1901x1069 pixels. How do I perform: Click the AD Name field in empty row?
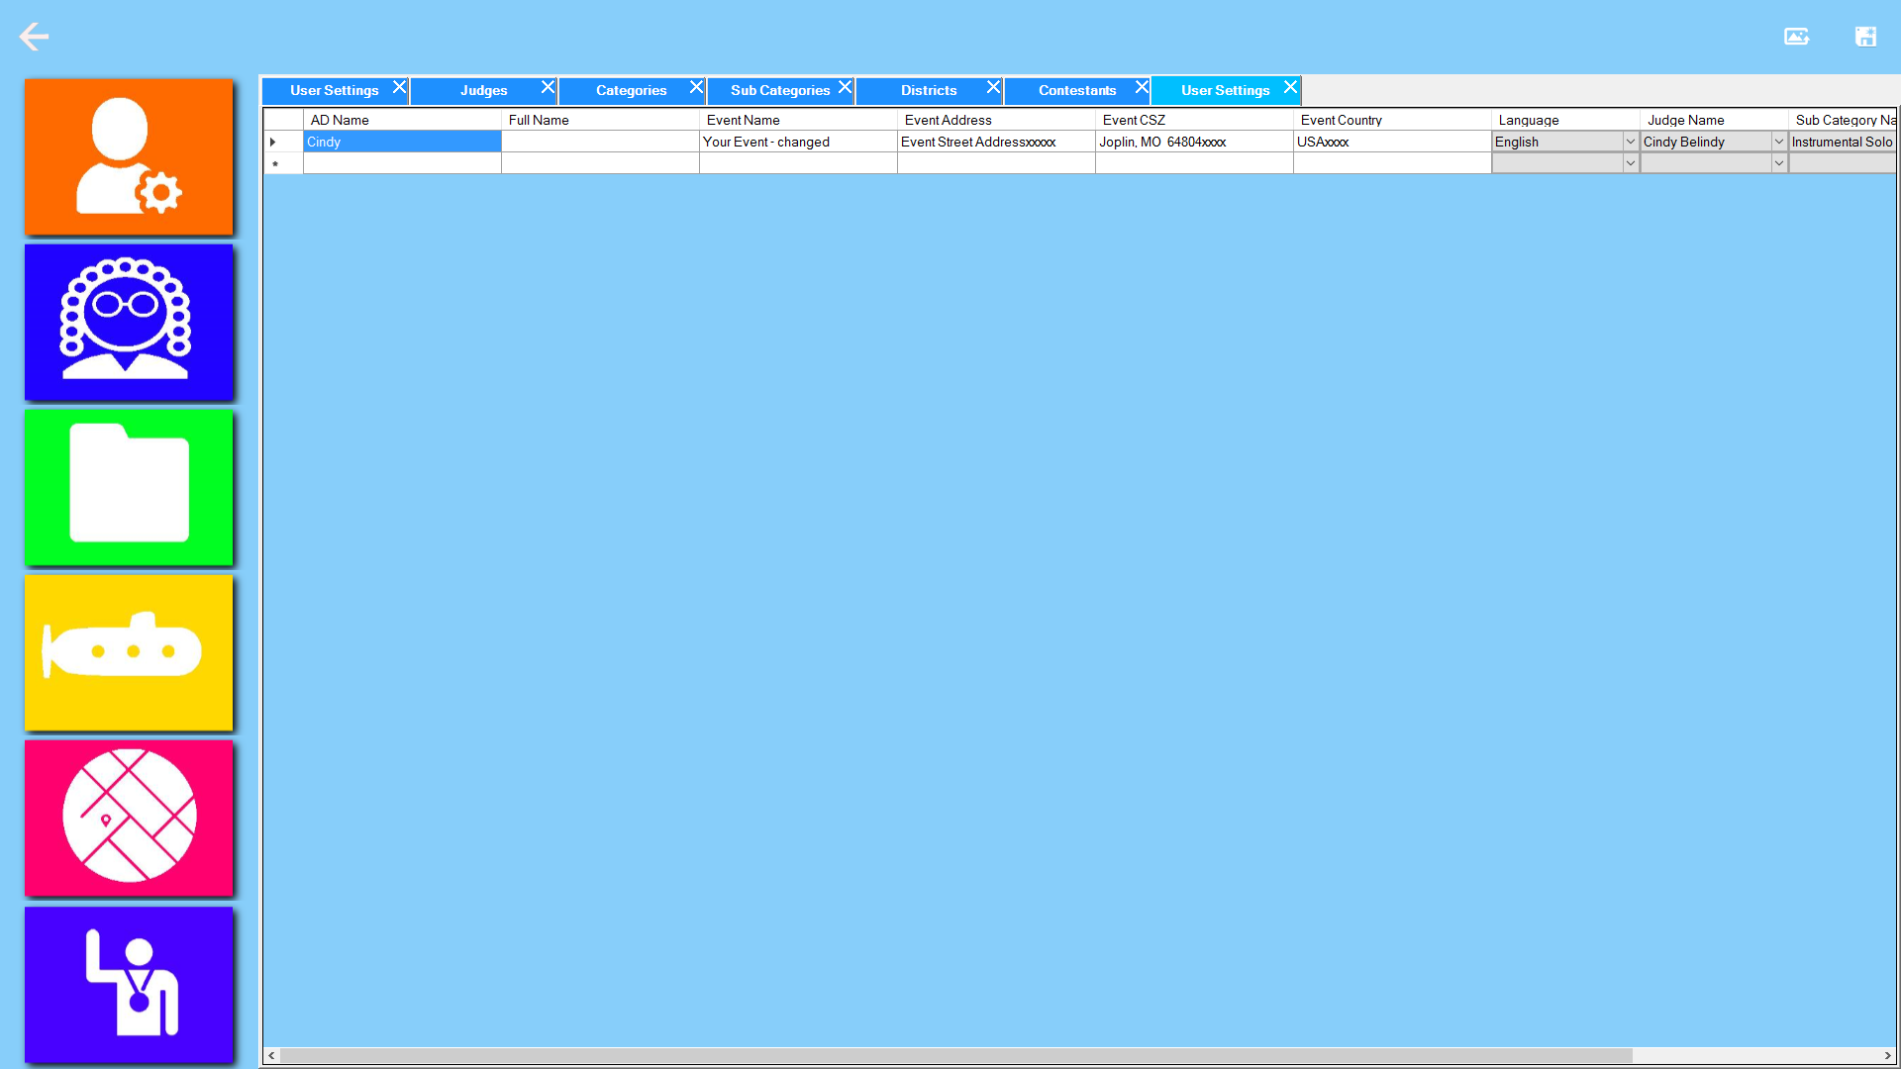click(401, 162)
